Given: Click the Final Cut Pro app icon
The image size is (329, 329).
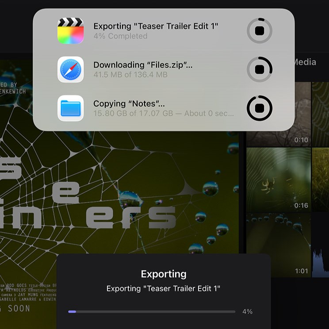Looking at the screenshot, I should [71, 31].
